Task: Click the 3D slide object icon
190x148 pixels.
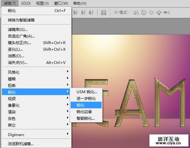Action: click(159, 13)
